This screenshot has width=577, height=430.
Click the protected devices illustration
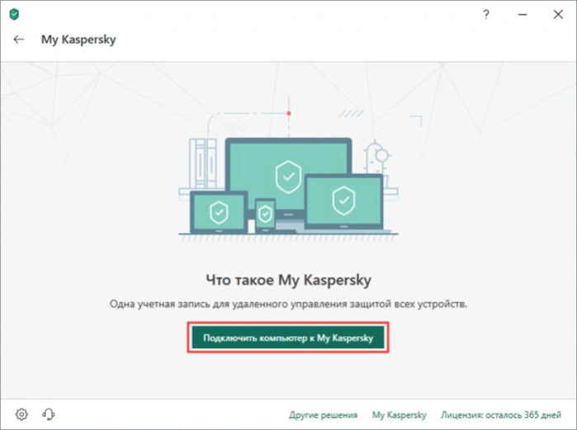pyautogui.click(x=289, y=169)
